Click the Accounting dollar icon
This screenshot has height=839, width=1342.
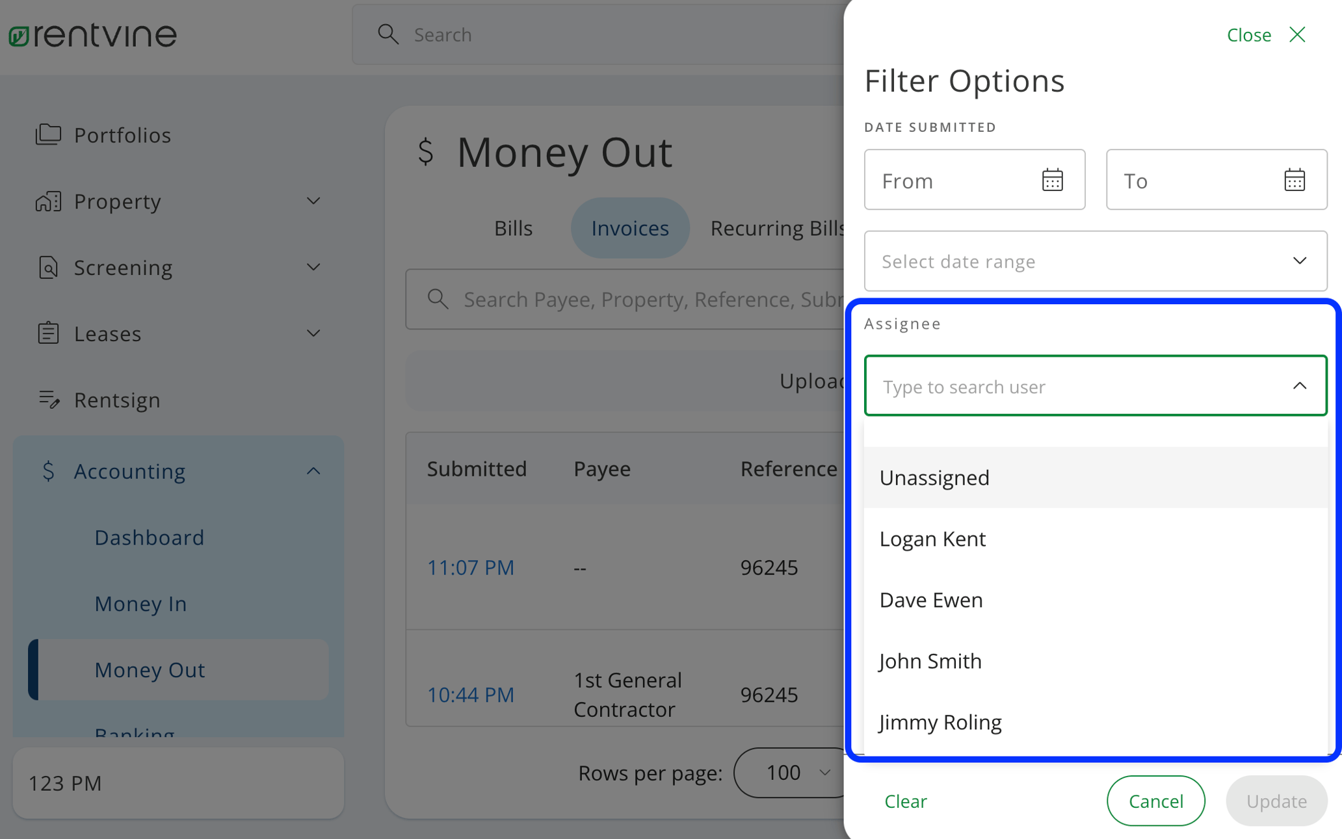[x=48, y=471]
